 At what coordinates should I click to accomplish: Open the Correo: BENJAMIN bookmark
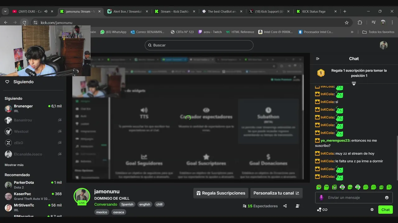pyautogui.click(x=147, y=32)
